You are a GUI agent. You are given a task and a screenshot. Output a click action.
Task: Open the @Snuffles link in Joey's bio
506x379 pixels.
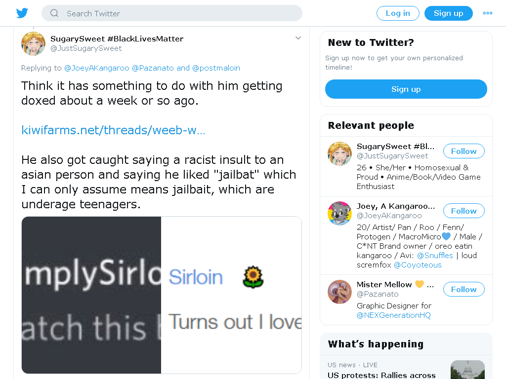(x=435, y=256)
